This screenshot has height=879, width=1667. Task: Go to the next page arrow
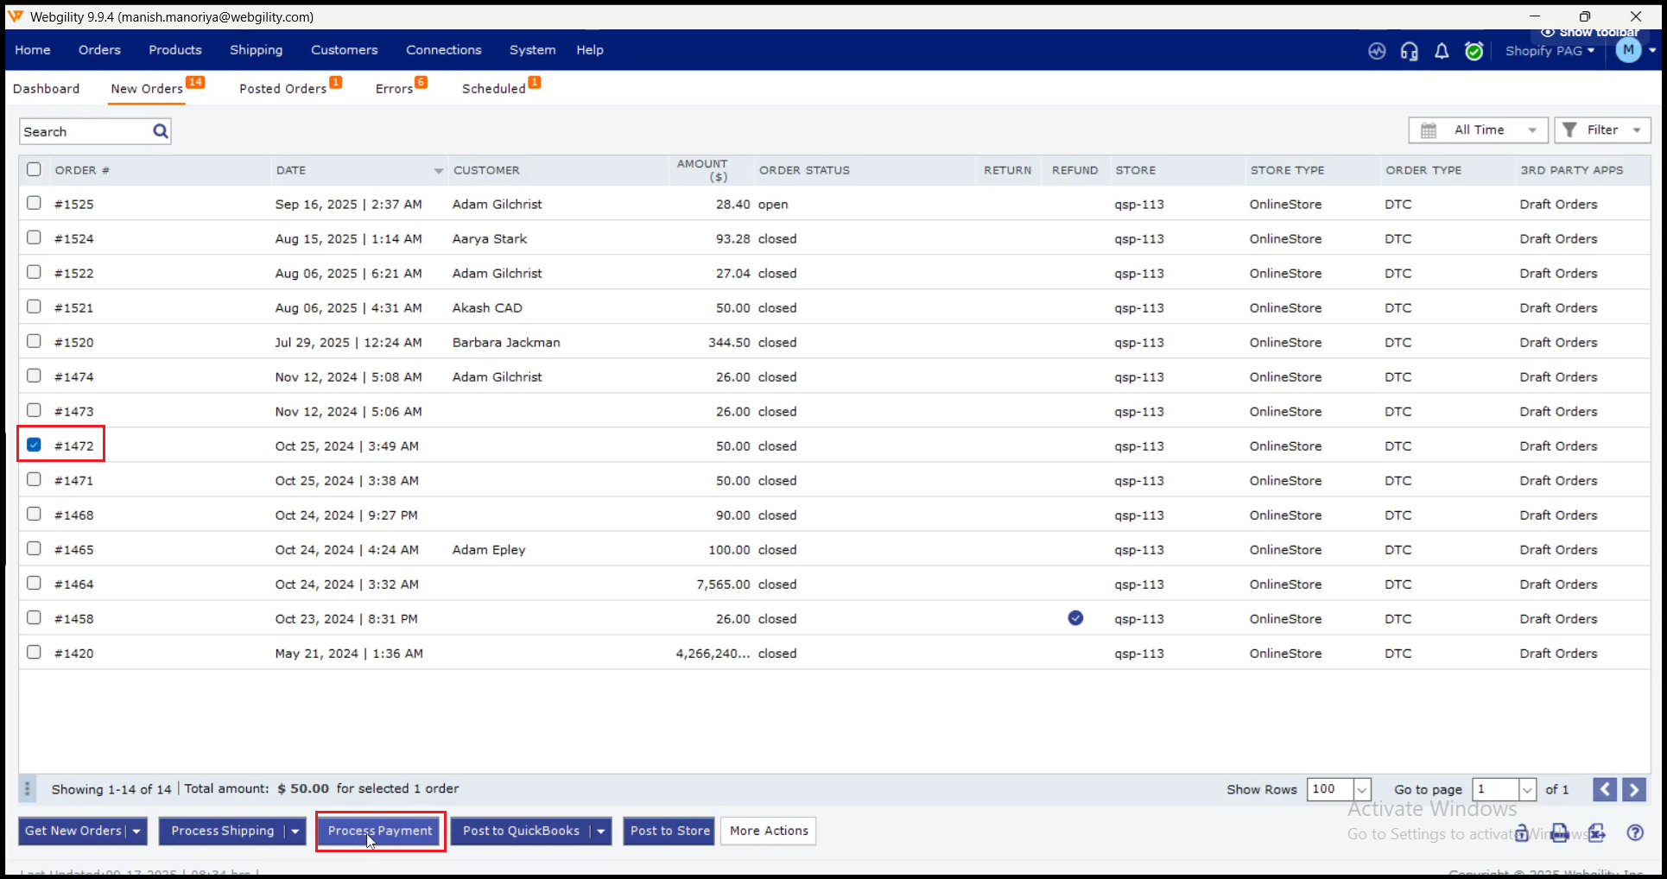coord(1633,789)
